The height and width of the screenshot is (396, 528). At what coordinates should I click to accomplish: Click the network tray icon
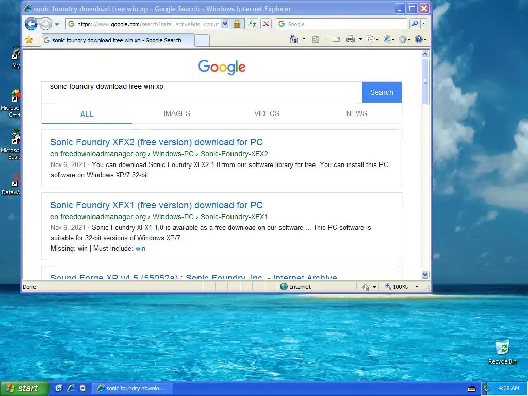coord(486,388)
